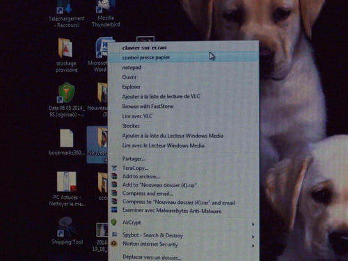Select Ajouter à la liste du Lecteur Windows Media
Viewport: 348px width, 261px height.
point(183,136)
